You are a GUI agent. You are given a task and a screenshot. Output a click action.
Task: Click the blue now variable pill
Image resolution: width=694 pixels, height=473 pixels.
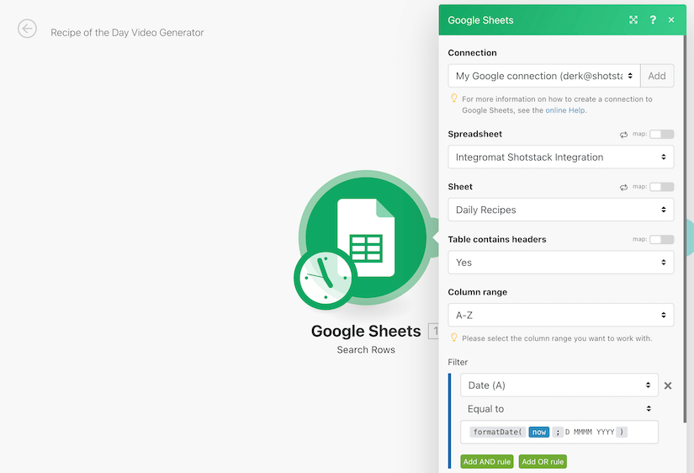538,432
